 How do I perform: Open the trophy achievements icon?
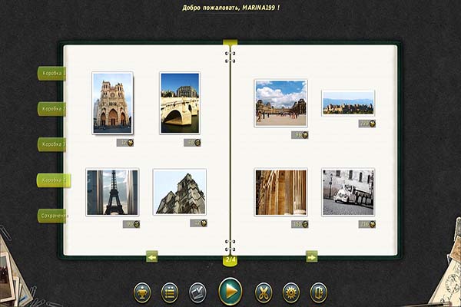142,292
